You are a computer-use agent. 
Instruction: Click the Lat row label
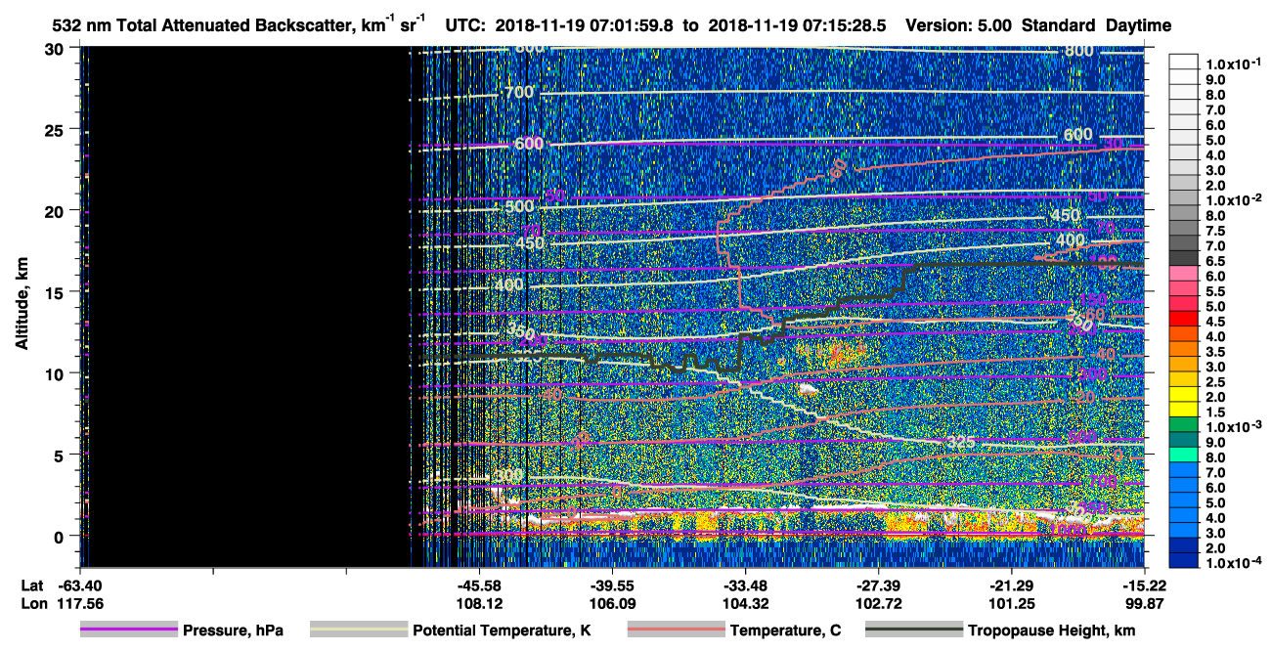point(32,585)
